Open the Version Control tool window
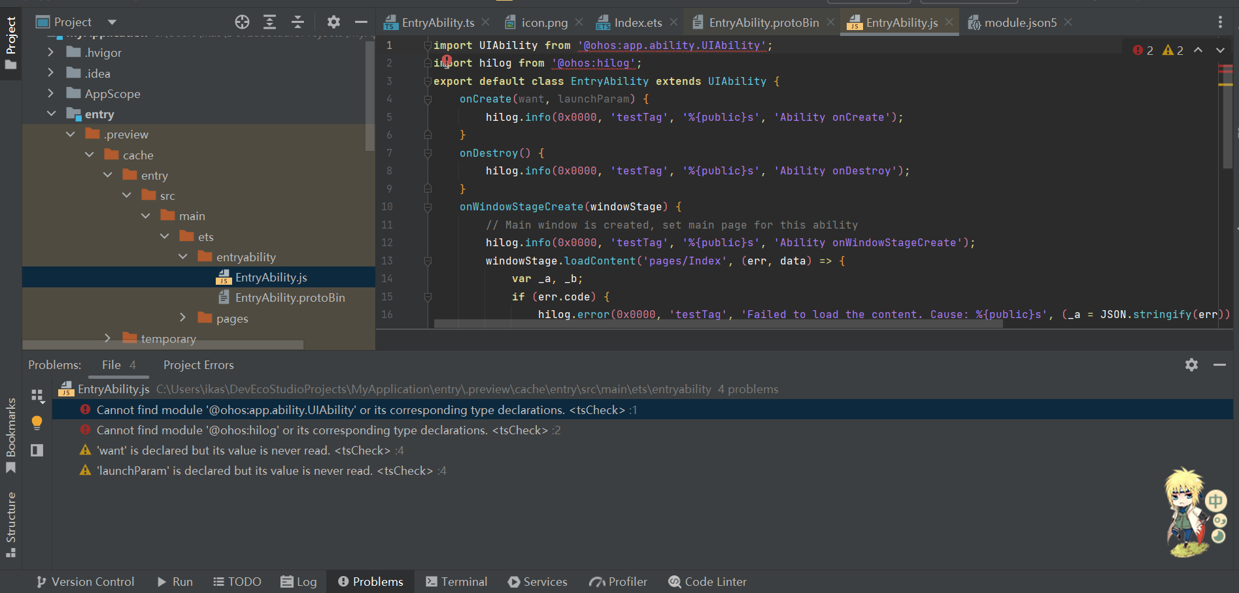 (x=85, y=581)
